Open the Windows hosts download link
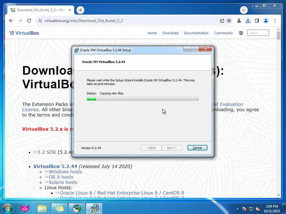The width and height of the screenshot is (286, 214). (65, 172)
